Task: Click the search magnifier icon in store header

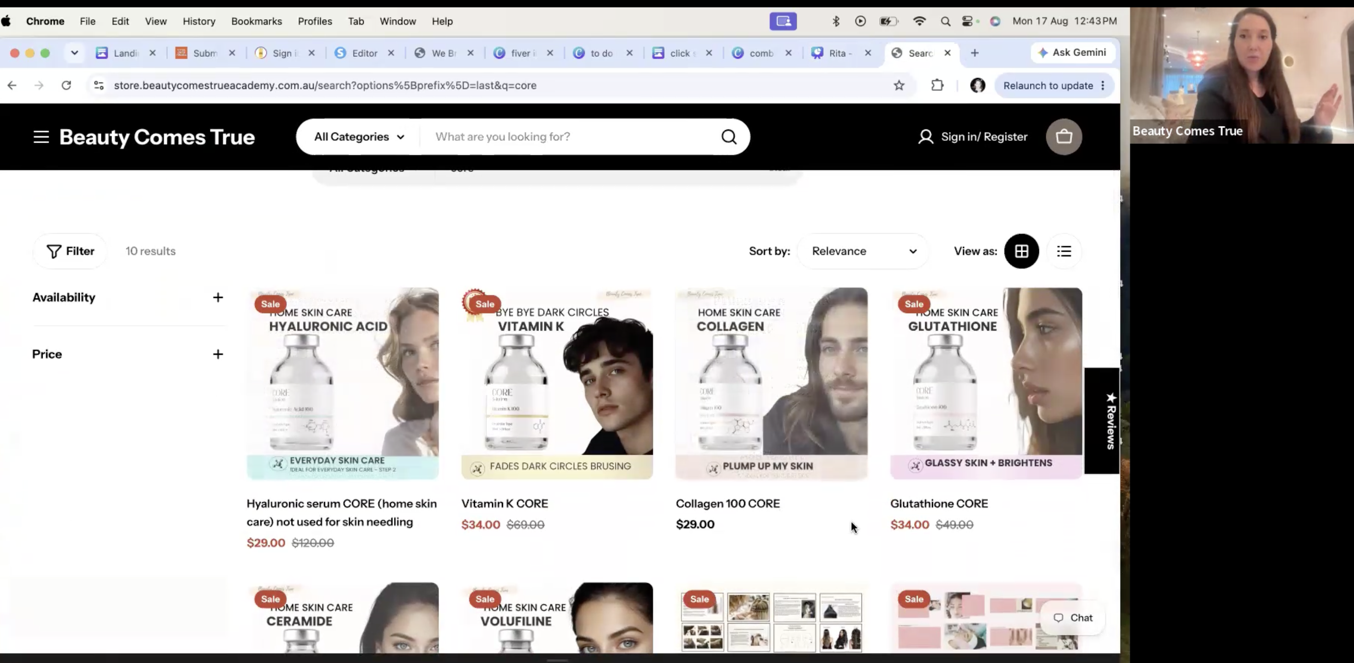Action: tap(728, 137)
